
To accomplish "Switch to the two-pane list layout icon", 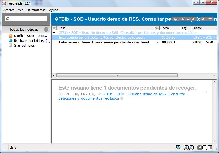I will [210, 147].
